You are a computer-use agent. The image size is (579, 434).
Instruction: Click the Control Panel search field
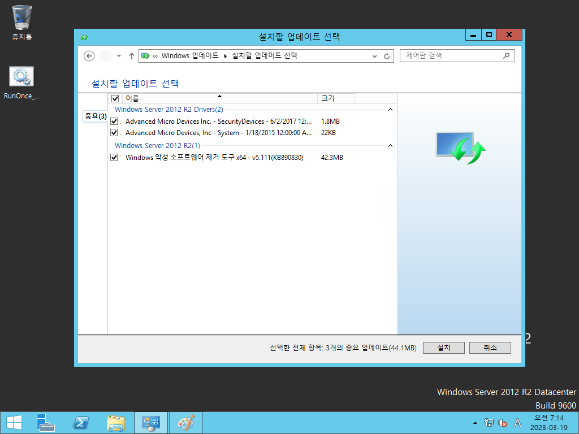(x=457, y=56)
